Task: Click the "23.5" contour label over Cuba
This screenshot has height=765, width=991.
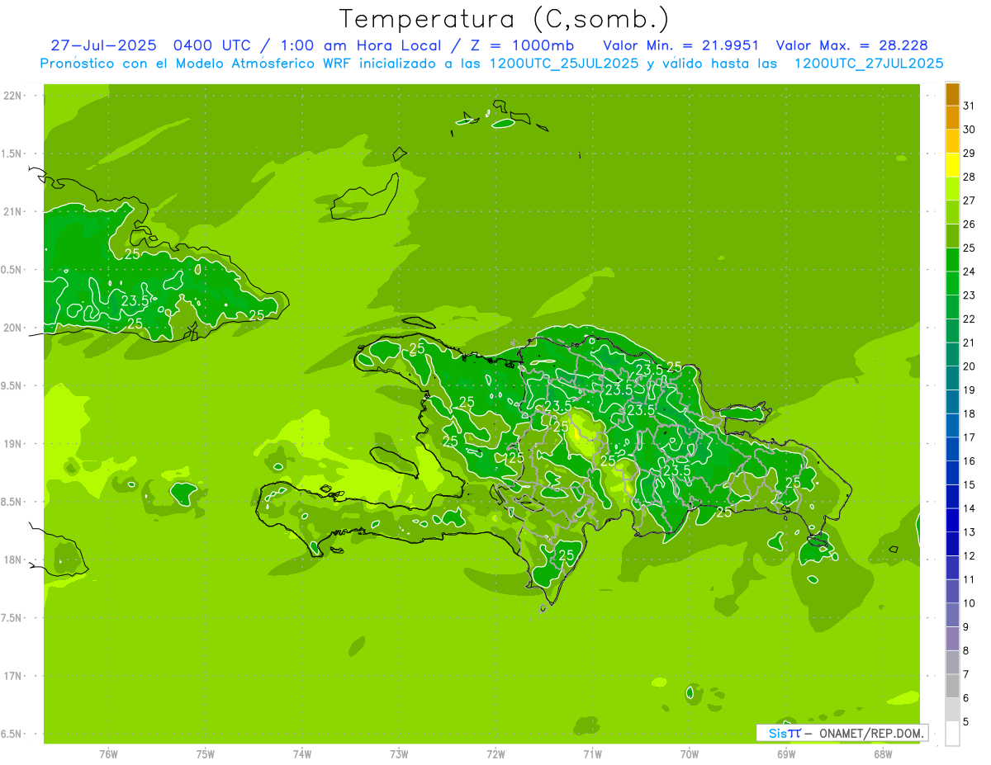Action: 135,301
